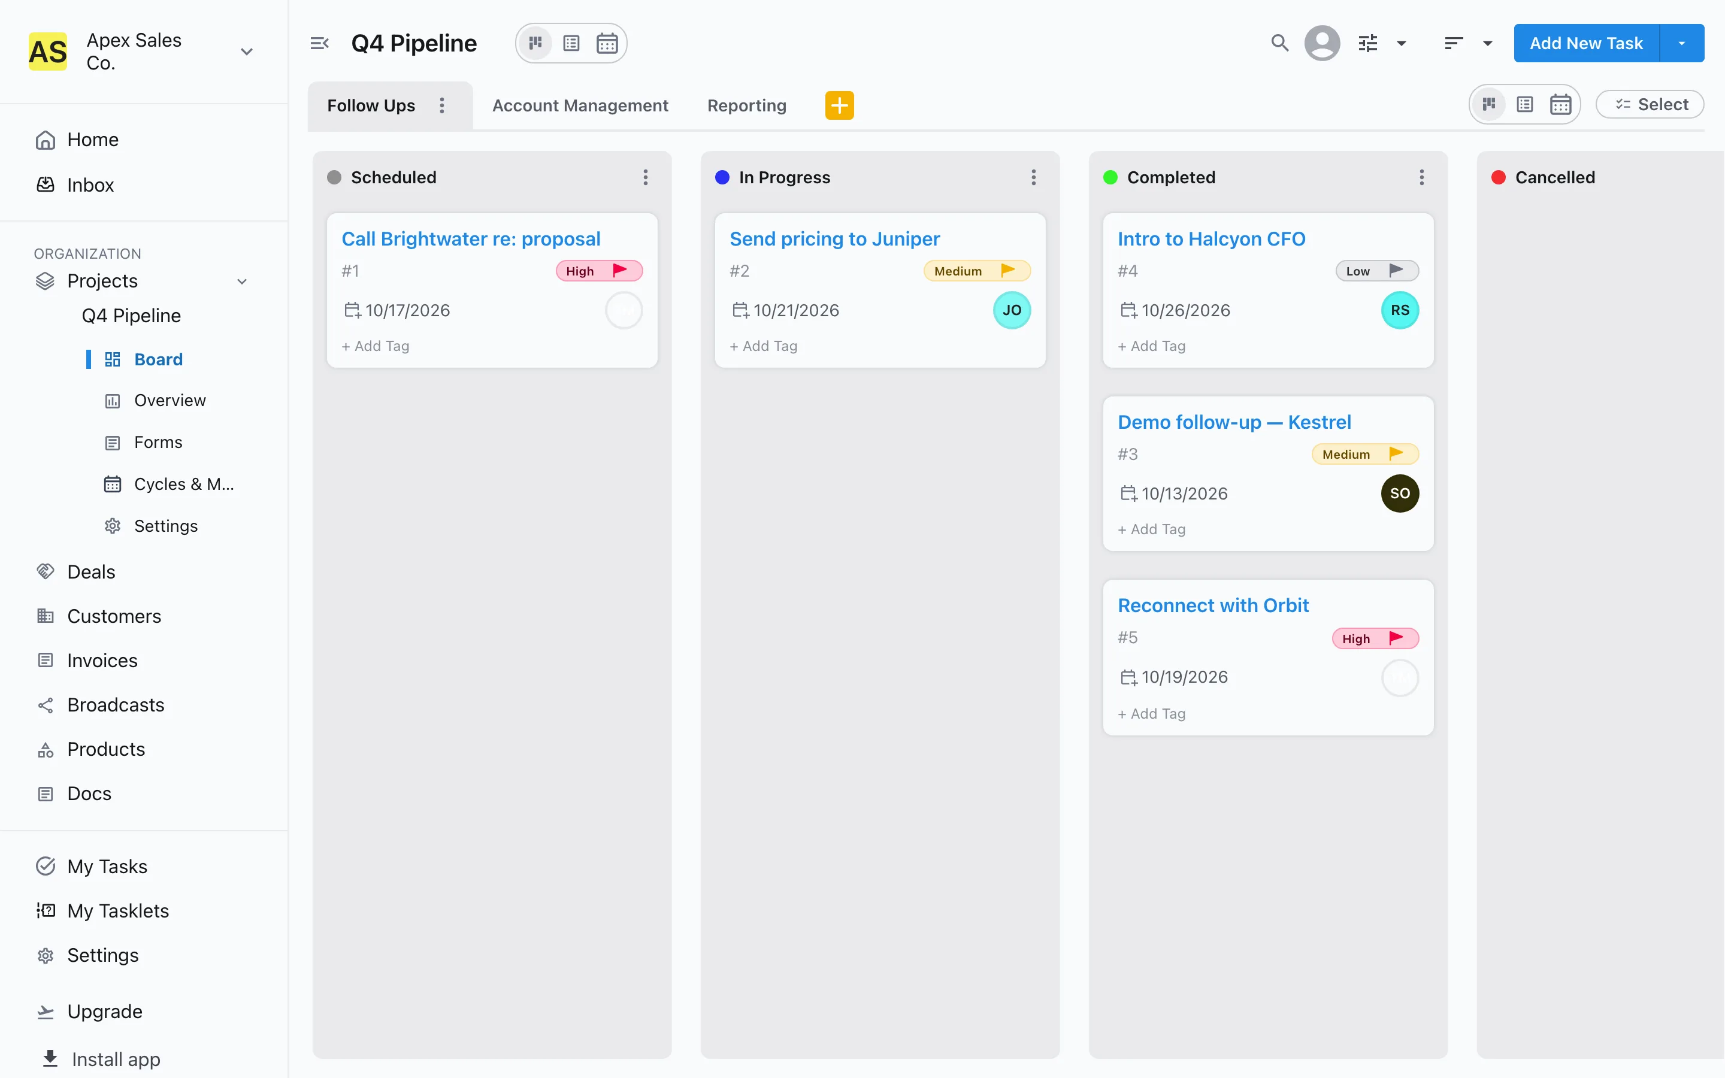Open search with the magnifier icon
This screenshot has height=1078, width=1725.
click(1279, 44)
